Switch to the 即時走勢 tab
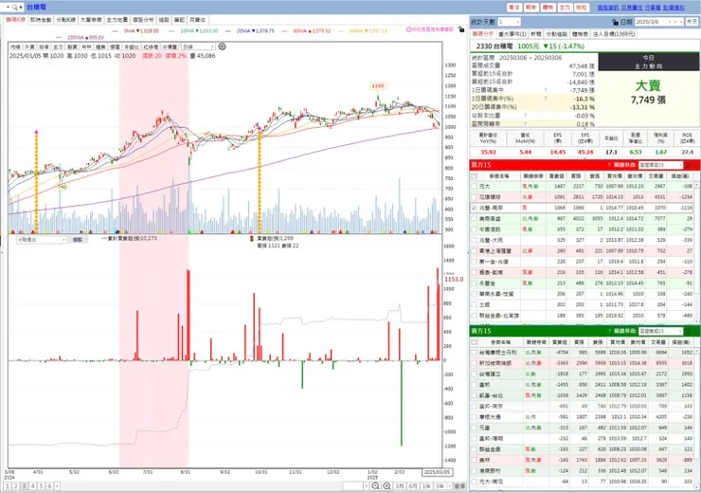 tap(41, 20)
